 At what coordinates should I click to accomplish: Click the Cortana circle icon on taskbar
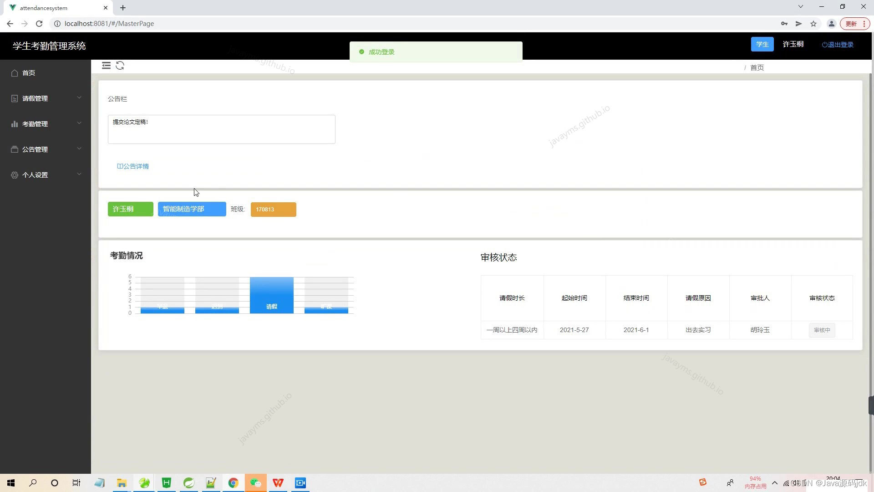(x=55, y=483)
